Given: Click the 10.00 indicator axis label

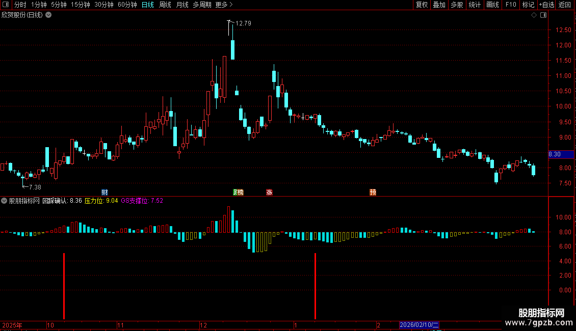Looking at the screenshot, I should point(563,217).
